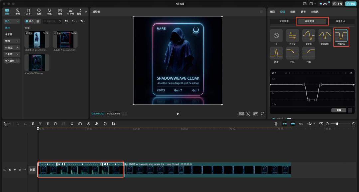The image size is (359, 192).
Task: Toggle video track visibility eye icon
Action: click(15, 170)
